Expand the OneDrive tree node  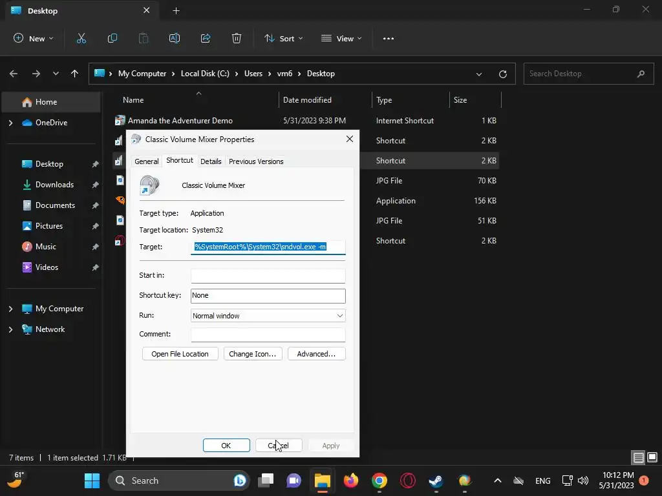coord(10,123)
